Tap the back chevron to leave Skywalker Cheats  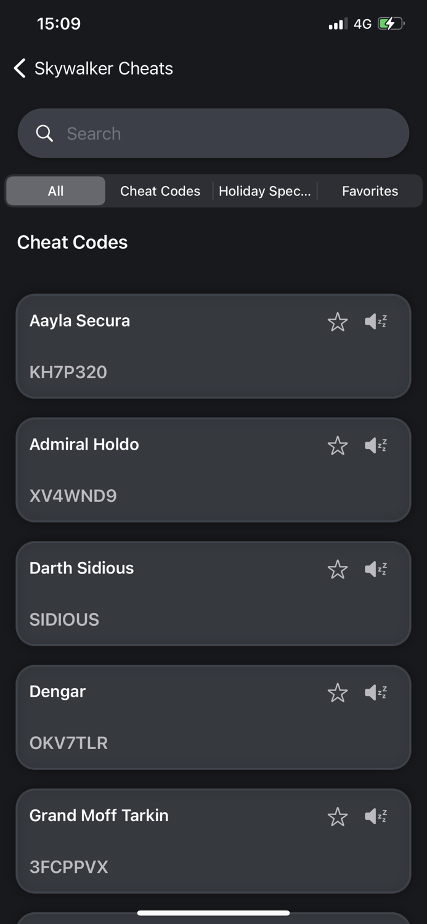[18, 68]
